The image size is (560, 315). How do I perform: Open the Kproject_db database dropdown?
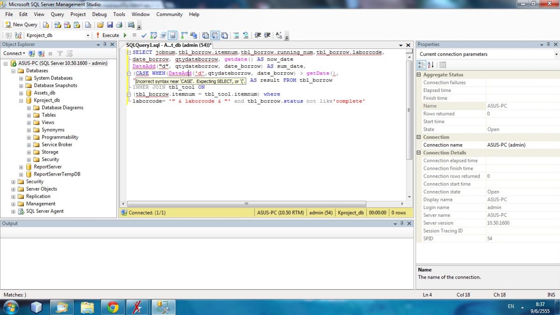click(88, 35)
